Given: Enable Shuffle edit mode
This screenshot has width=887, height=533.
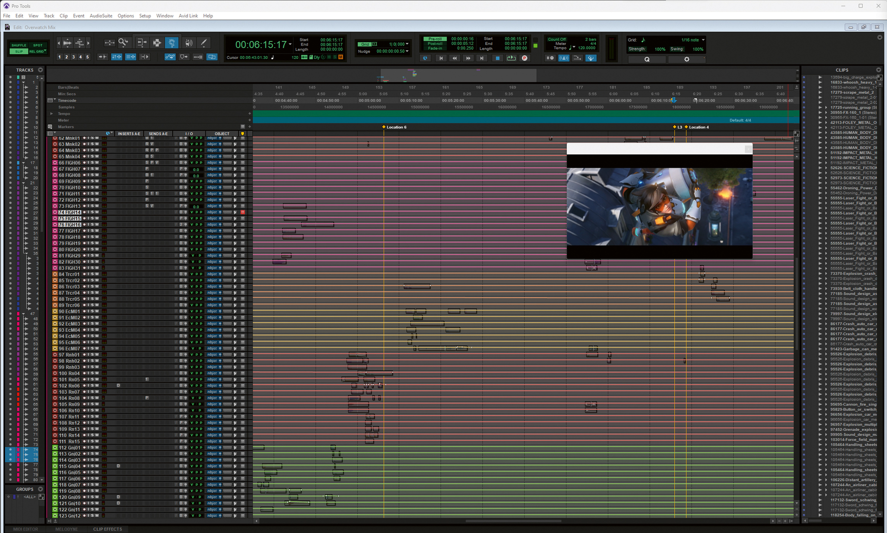Looking at the screenshot, I should point(19,45).
